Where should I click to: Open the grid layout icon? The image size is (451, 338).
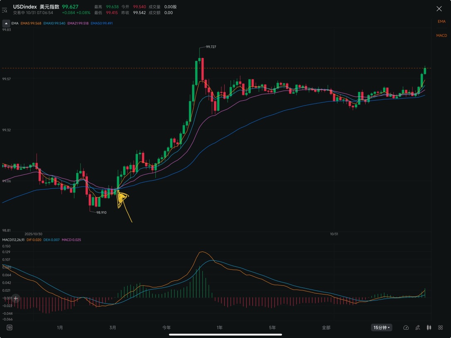point(439,328)
